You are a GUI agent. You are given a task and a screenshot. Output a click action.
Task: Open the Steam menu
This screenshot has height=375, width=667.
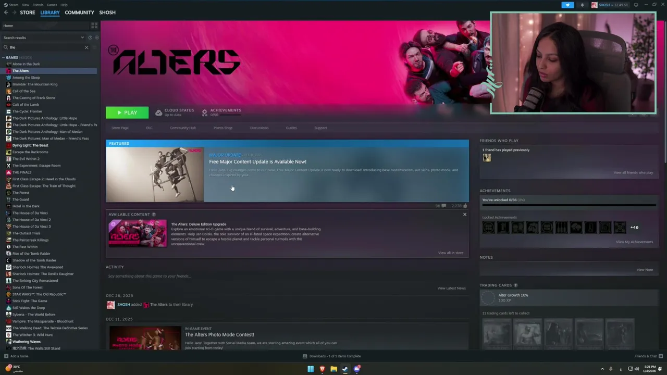point(13,5)
